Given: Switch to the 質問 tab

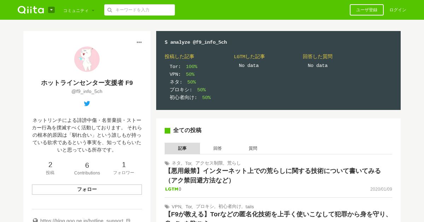Looking at the screenshot, I should (x=253, y=148).
